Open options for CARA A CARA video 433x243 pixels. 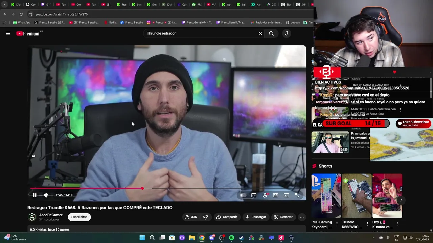tap(400, 85)
